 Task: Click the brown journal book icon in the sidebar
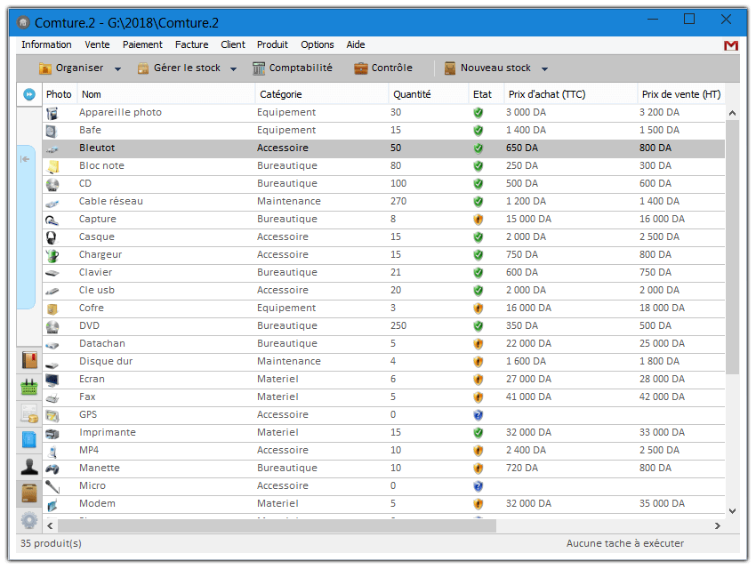point(28,360)
